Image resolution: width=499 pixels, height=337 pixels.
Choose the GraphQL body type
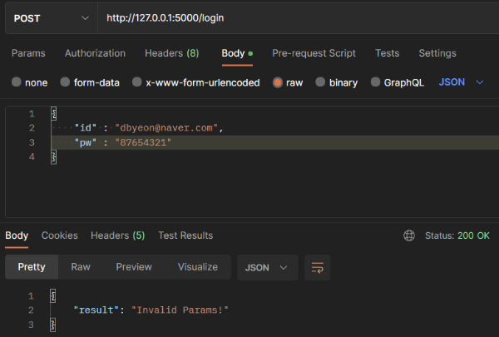pyautogui.click(x=376, y=82)
